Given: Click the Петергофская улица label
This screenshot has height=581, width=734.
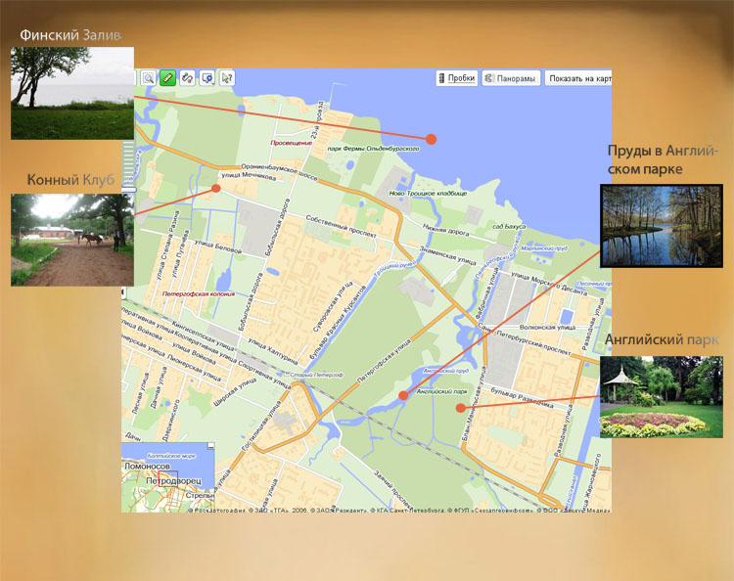Looking at the screenshot, I should (384, 361).
